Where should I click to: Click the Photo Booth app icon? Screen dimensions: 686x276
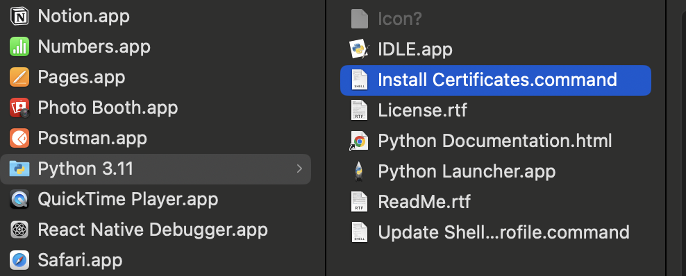click(19, 108)
